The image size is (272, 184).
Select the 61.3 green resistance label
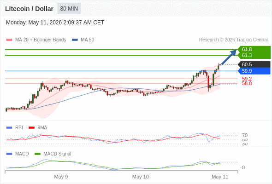pos(247,55)
